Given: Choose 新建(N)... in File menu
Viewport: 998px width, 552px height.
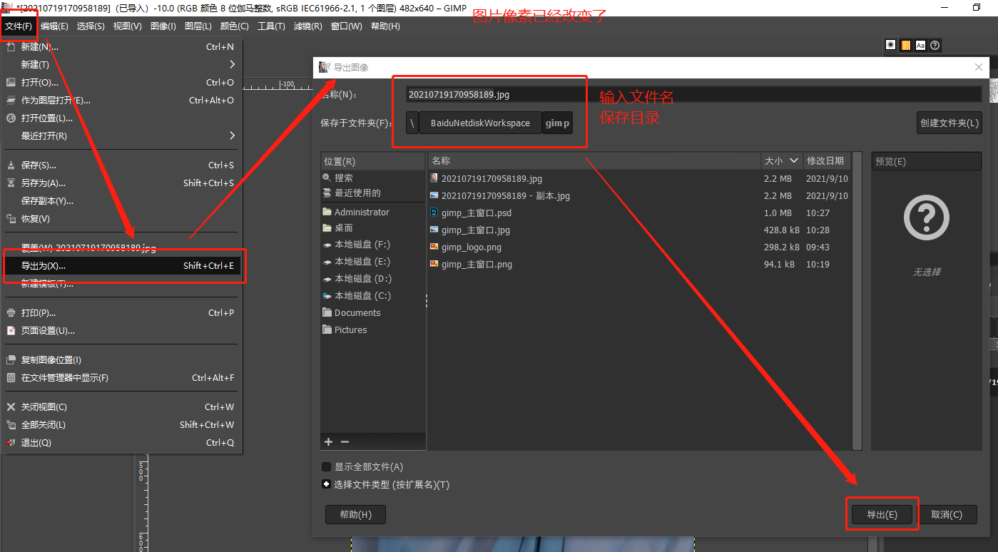Looking at the screenshot, I should coord(123,47).
